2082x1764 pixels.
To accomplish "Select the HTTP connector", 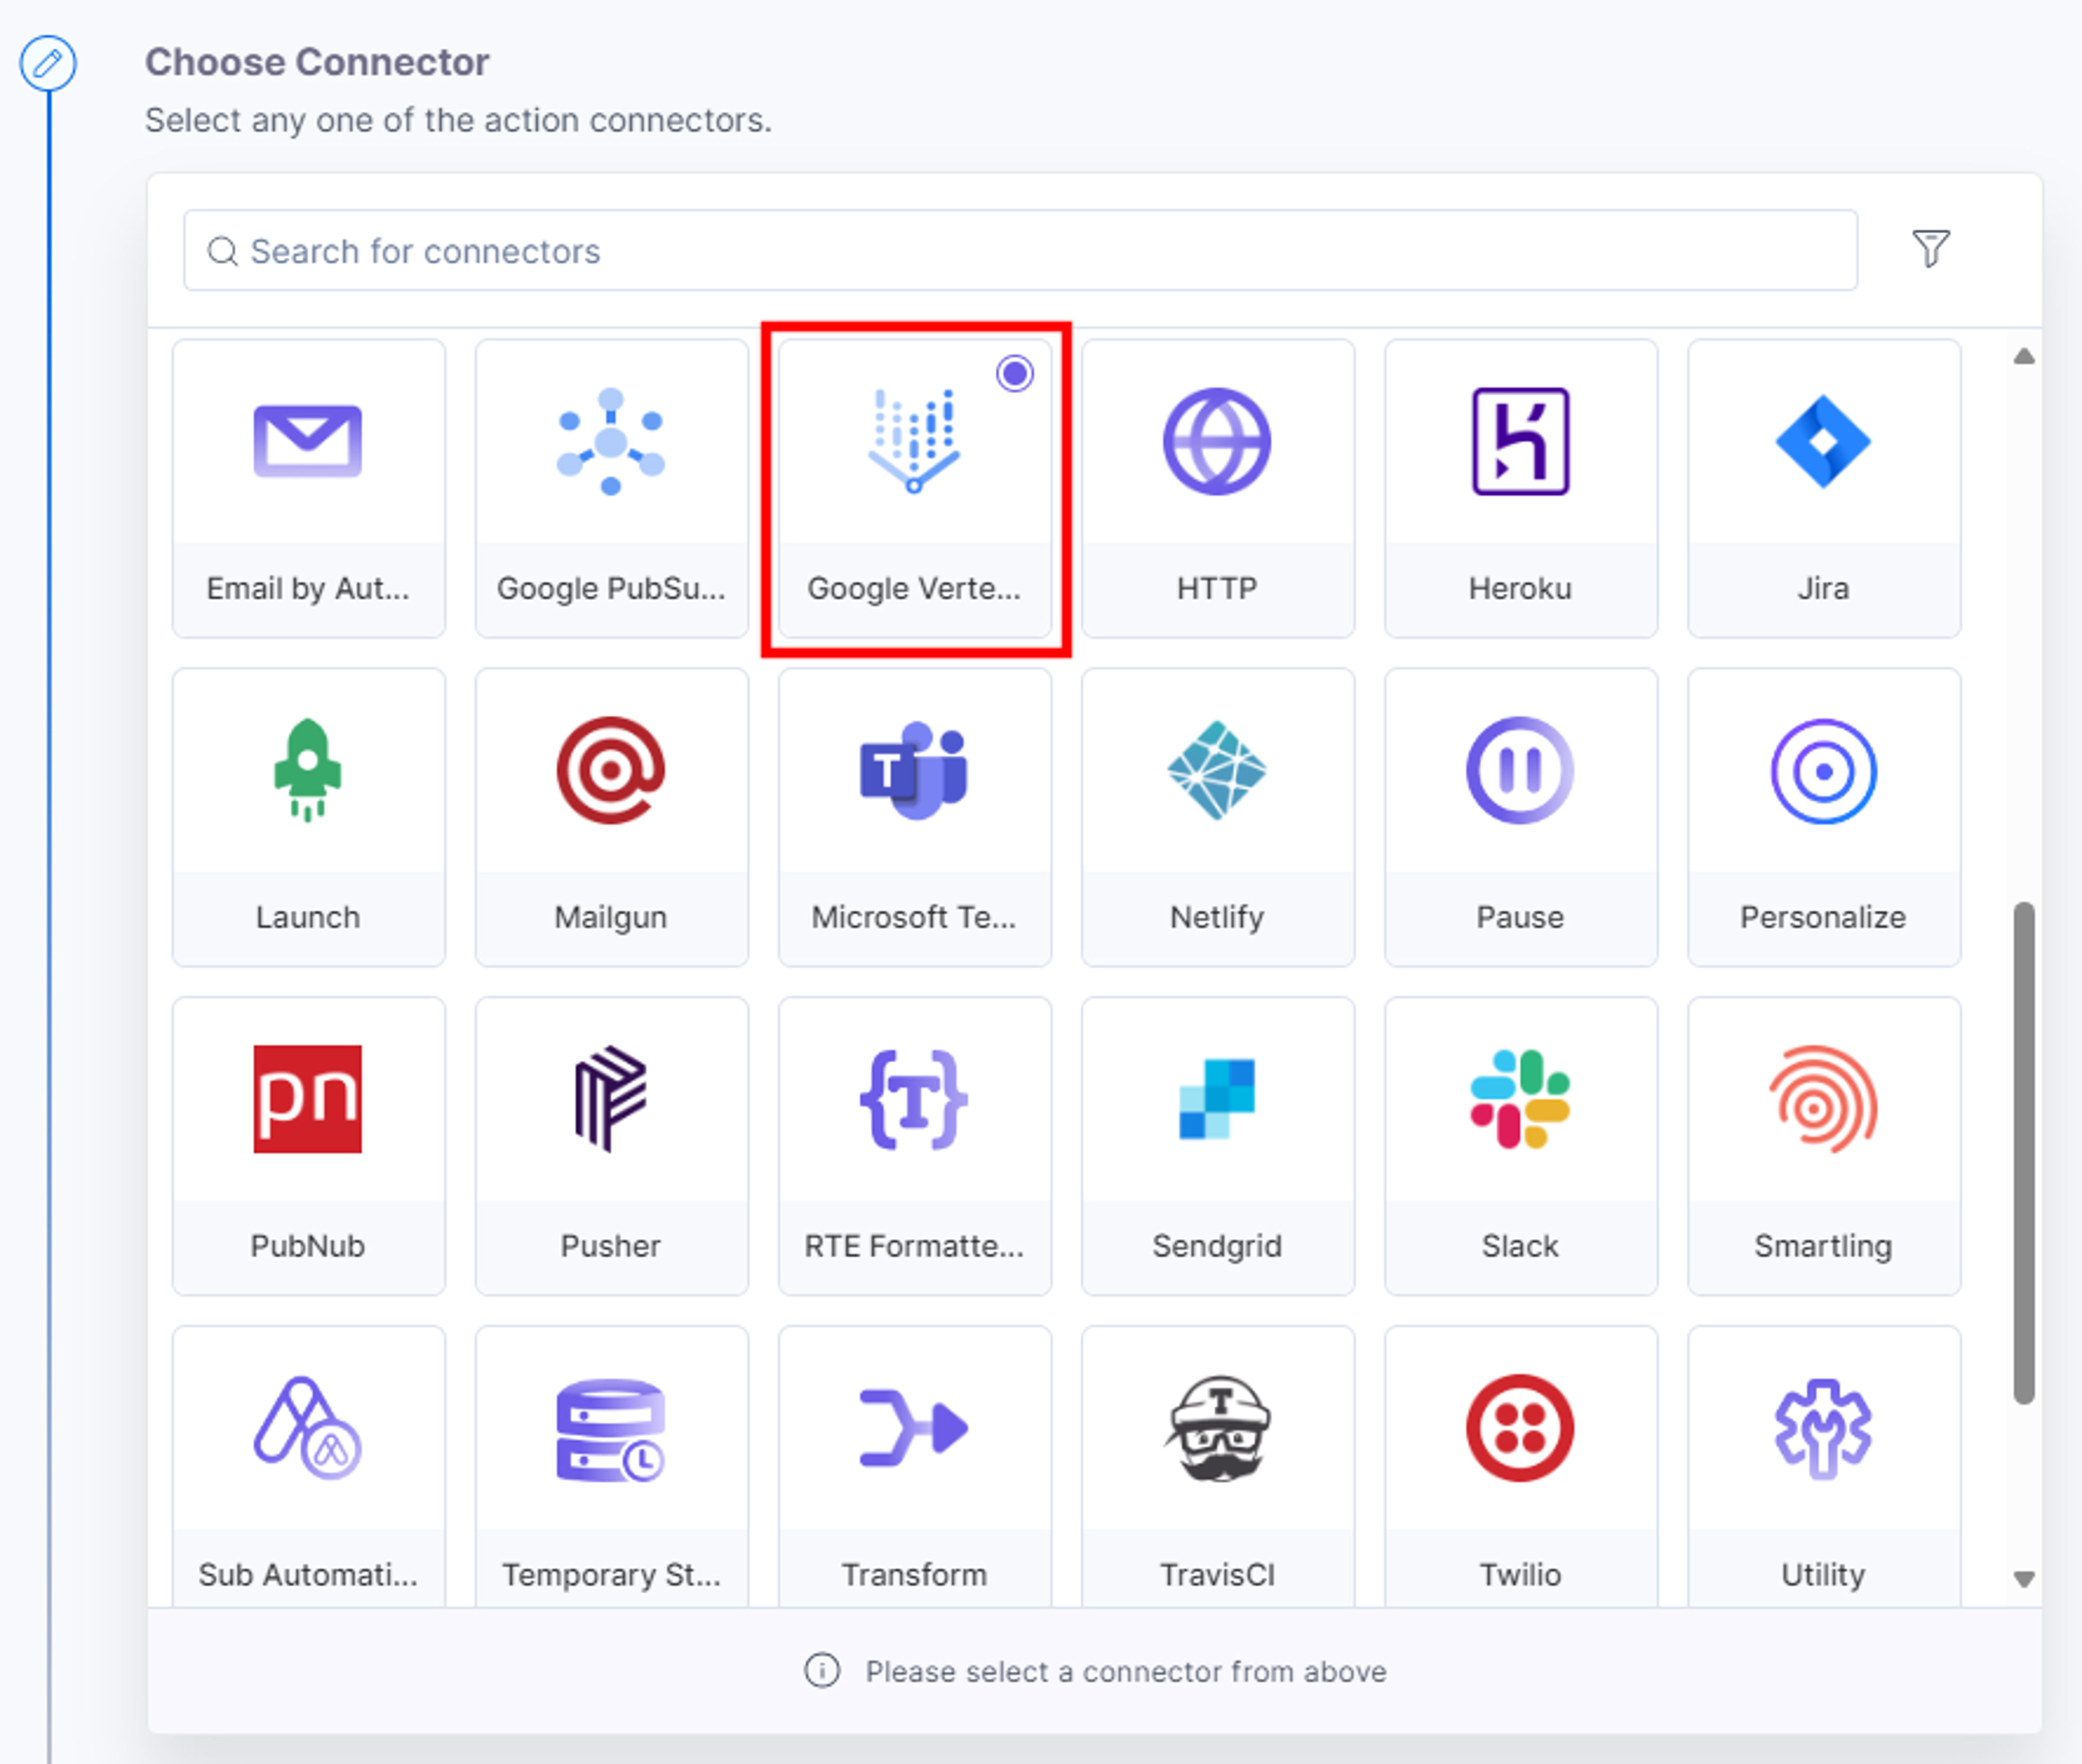I will click(x=1217, y=488).
